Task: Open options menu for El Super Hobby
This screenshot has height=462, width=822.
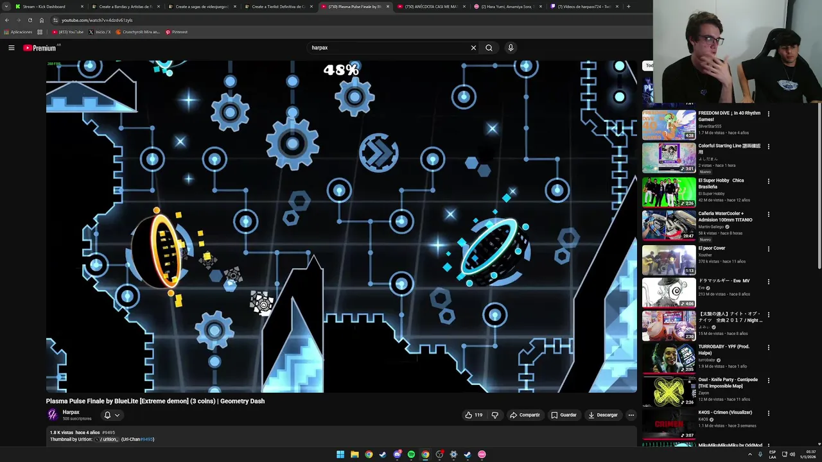Action: (x=768, y=181)
